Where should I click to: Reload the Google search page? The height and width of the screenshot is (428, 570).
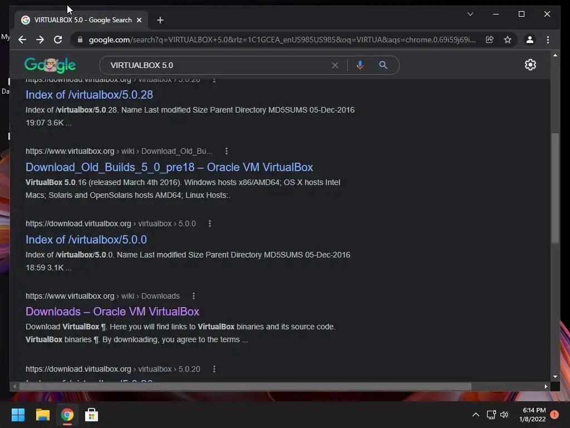tap(58, 40)
